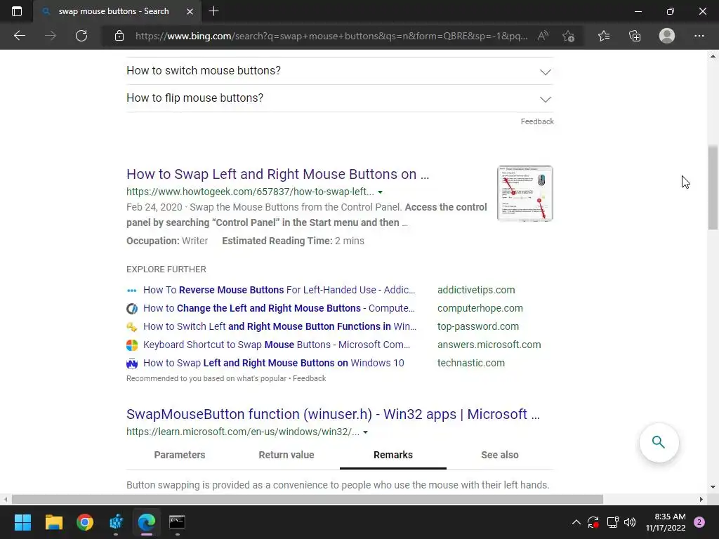Click the horizontal scrollbar thumb
The image size is (719, 539).
[x=308, y=499]
